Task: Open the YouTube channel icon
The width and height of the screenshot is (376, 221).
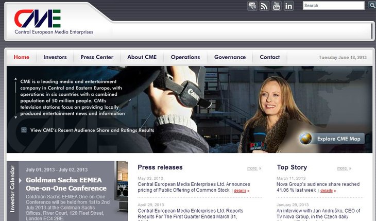Action: point(277,6)
